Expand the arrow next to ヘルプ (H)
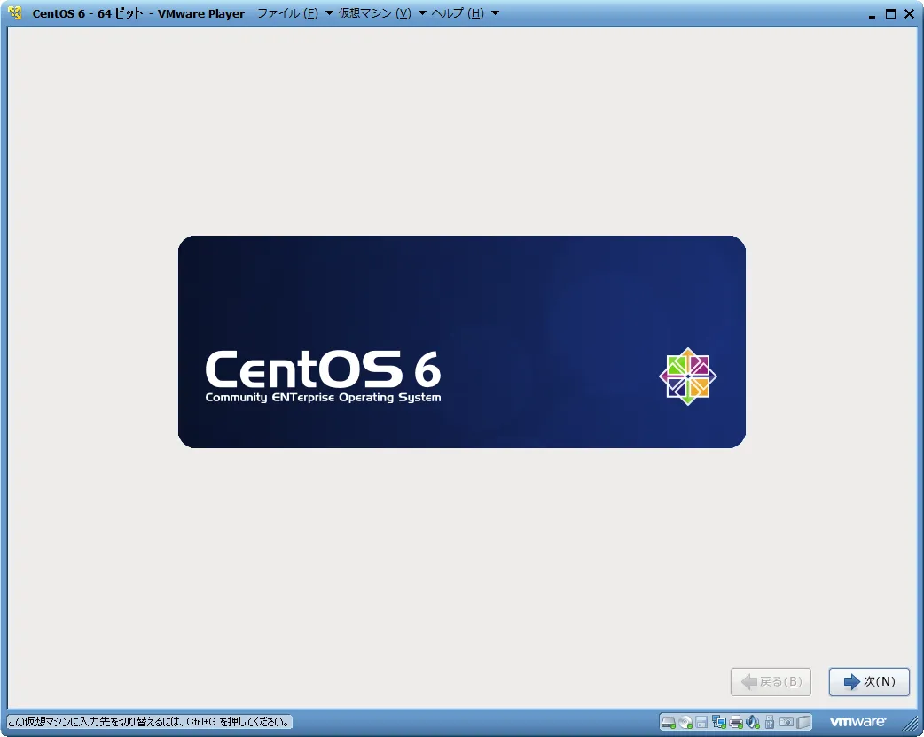 (495, 13)
